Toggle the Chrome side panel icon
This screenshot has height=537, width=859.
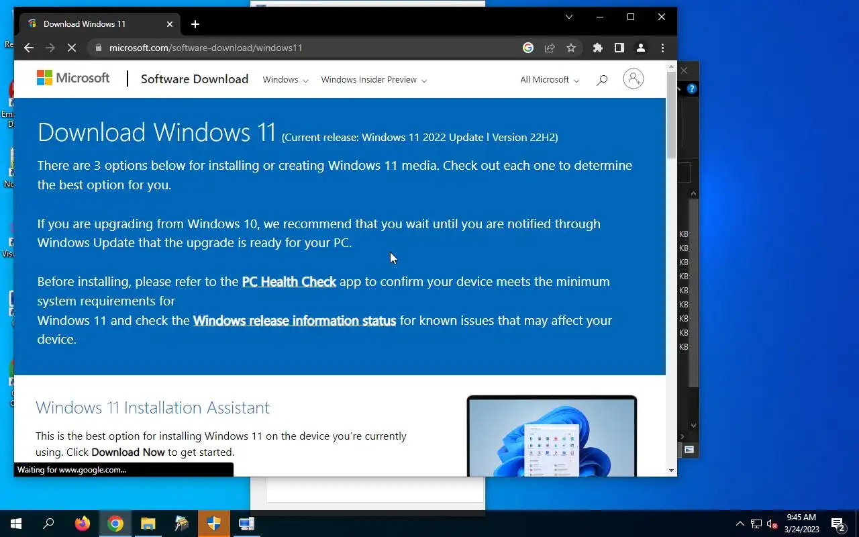(619, 48)
